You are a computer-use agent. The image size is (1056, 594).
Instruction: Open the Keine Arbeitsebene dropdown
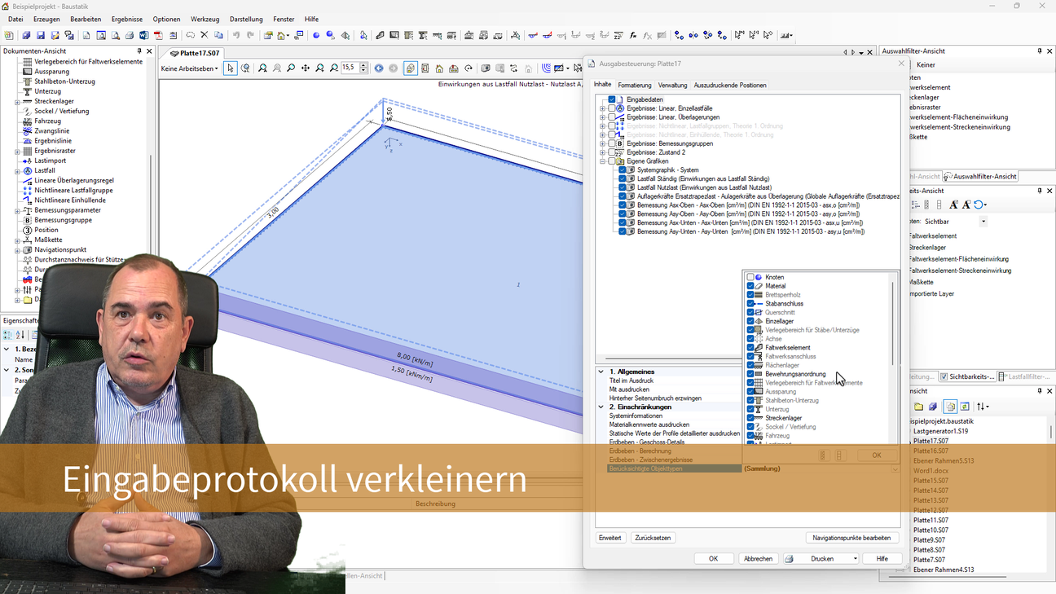pos(190,68)
